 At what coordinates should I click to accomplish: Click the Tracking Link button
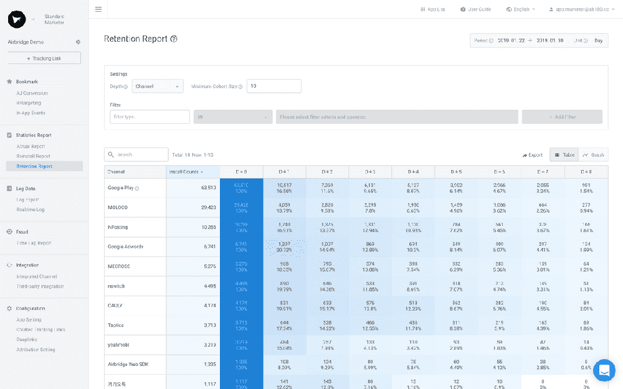pyautogui.click(x=44, y=59)
